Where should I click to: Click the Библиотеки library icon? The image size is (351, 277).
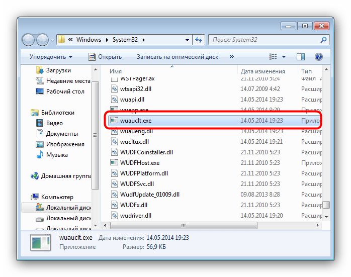(35, 113)
